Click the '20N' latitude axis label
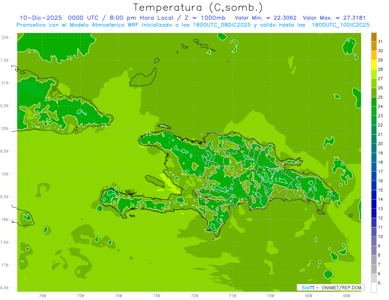Screen dimensions: 389x300 coord(5,128)
